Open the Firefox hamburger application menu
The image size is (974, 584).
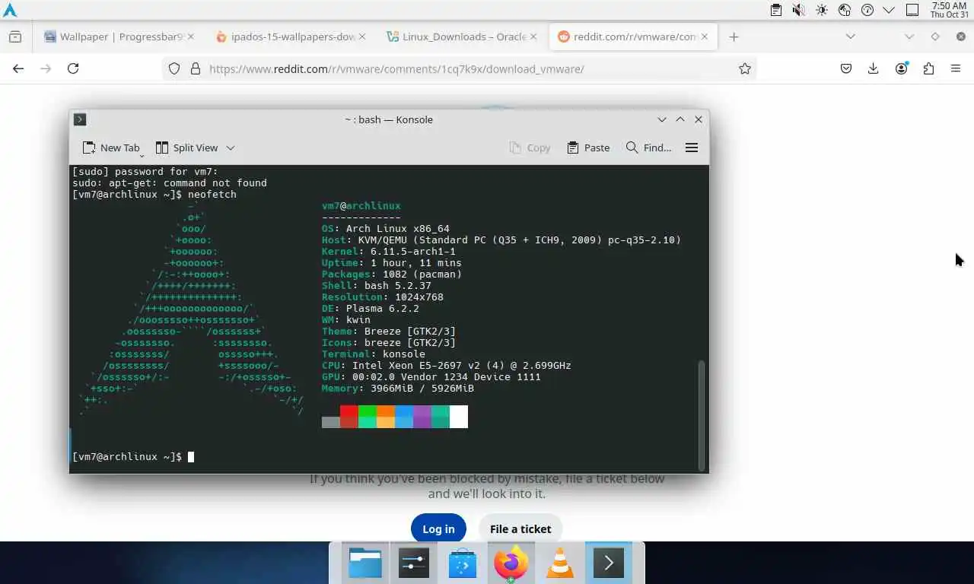pyautogui.click(x=956, y=68)
